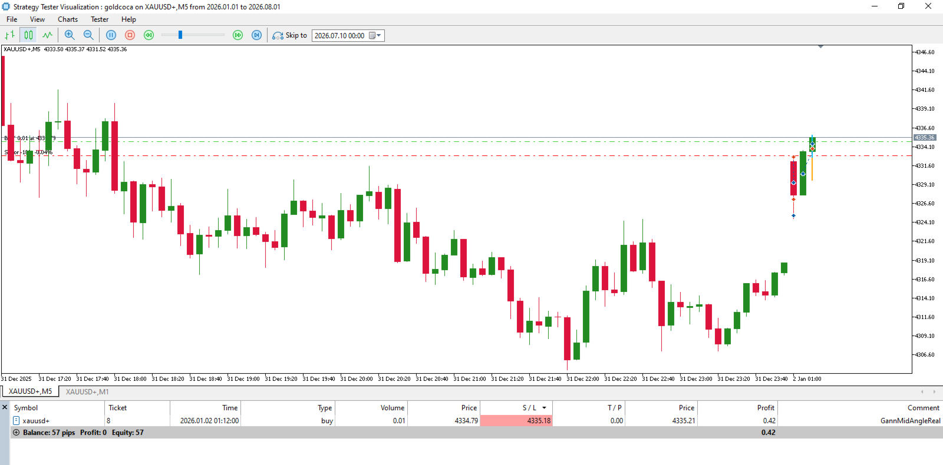943x465 pixels.
Task: Open the S / L column sort arrow
Action: (x=544, y=408)
